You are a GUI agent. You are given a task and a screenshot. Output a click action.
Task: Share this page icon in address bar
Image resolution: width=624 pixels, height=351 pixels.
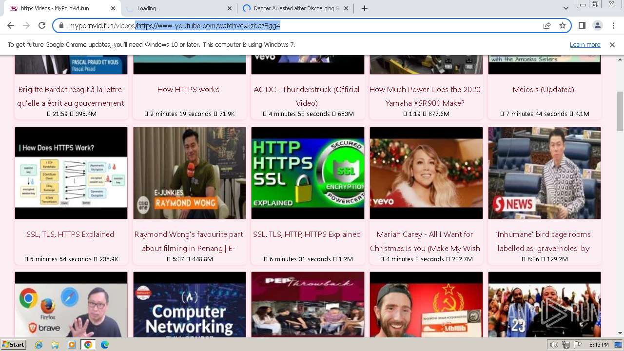coord(547,26)
